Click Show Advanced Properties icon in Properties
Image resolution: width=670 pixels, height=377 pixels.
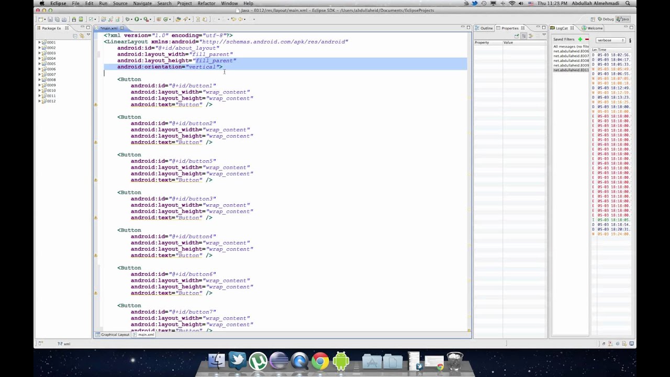531,36
